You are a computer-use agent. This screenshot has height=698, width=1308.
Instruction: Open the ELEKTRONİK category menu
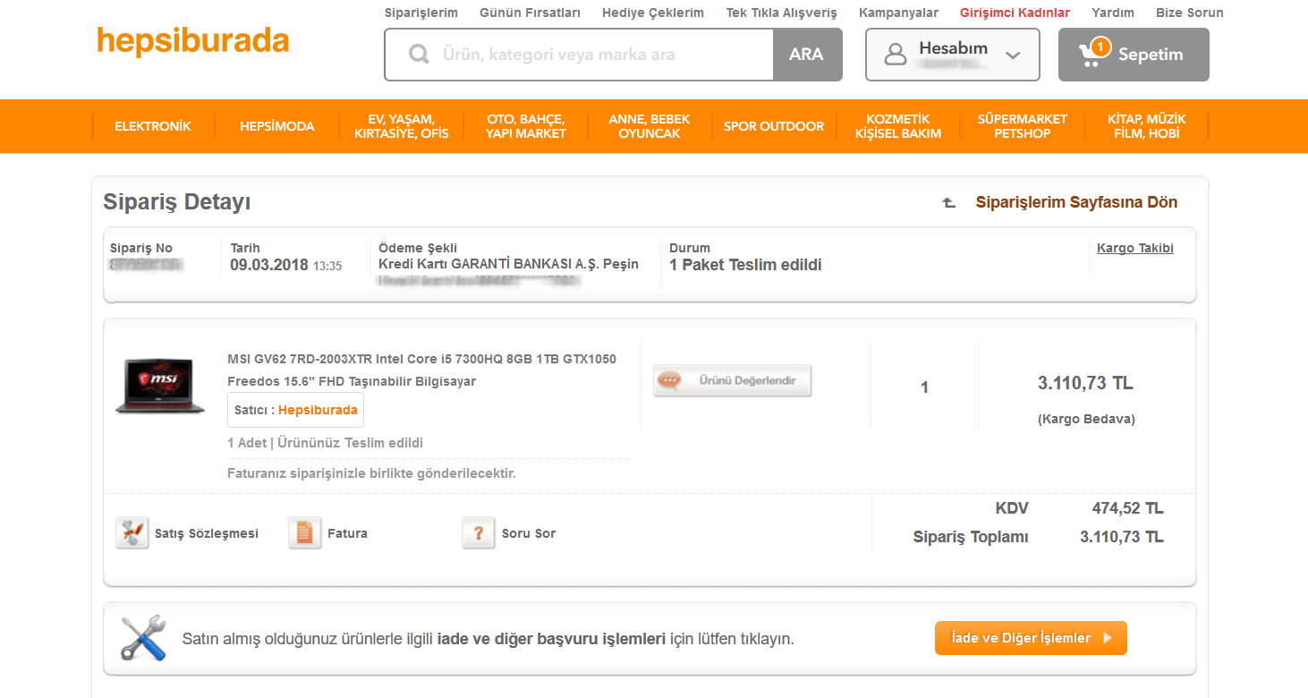pyautogui.click(x=153, y=126)
